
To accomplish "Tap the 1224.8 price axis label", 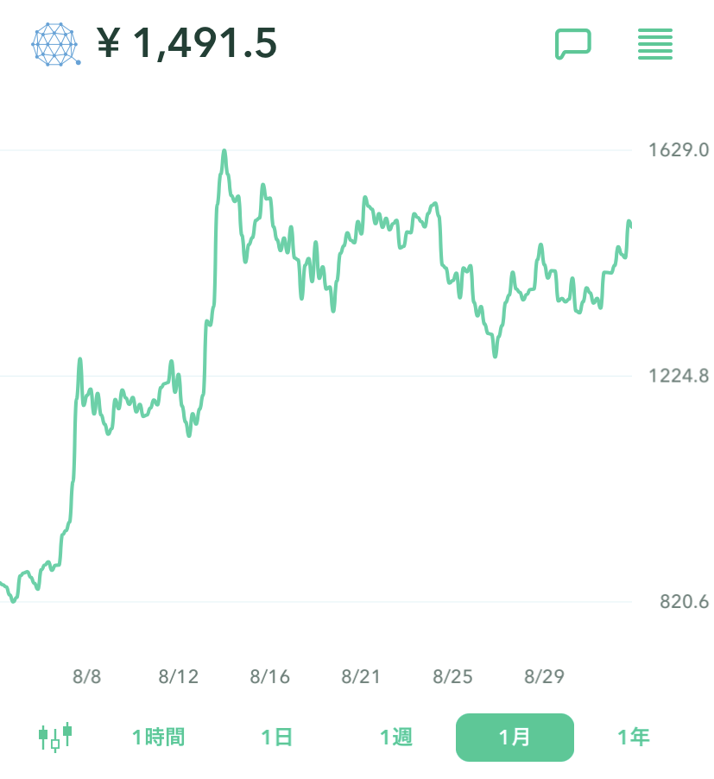I will [x=678, y=376].
